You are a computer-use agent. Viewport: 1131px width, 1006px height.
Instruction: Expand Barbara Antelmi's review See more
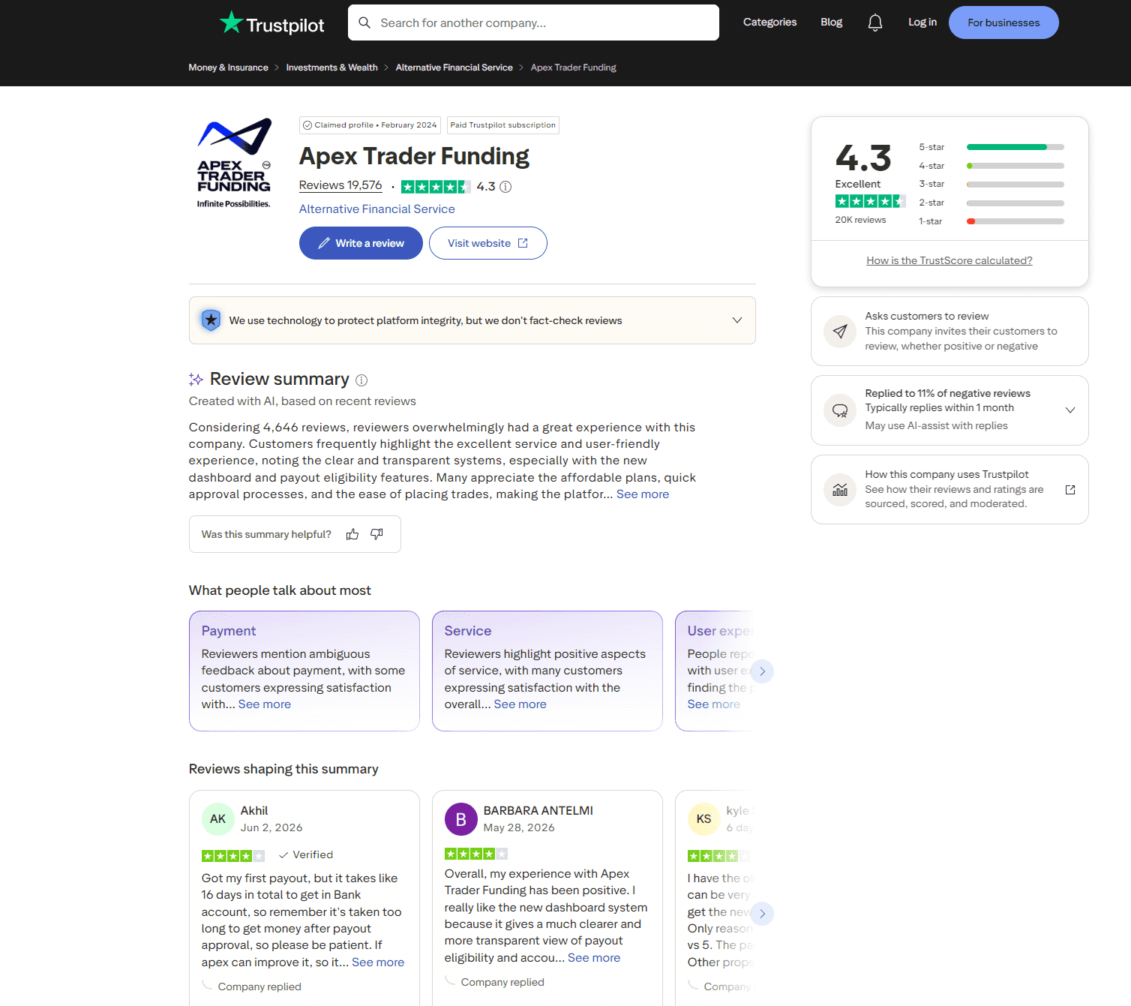tap(594, 958)
